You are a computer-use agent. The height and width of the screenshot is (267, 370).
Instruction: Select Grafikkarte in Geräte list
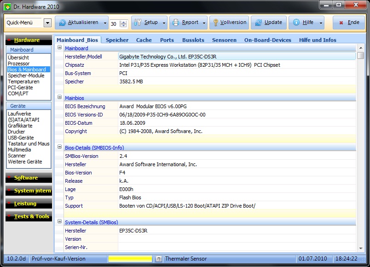click(20, 126)
